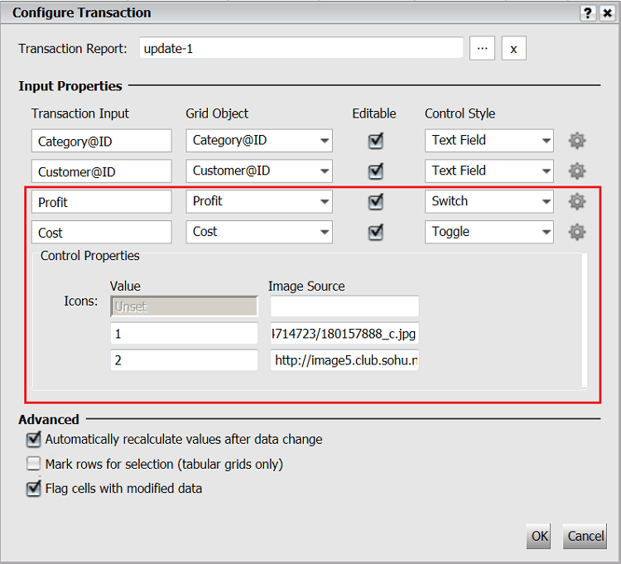Image resolution: width=621 pixels, height=564 pixels.
Task: Click the Grid Object column header
Action: (x=217, y=113)
